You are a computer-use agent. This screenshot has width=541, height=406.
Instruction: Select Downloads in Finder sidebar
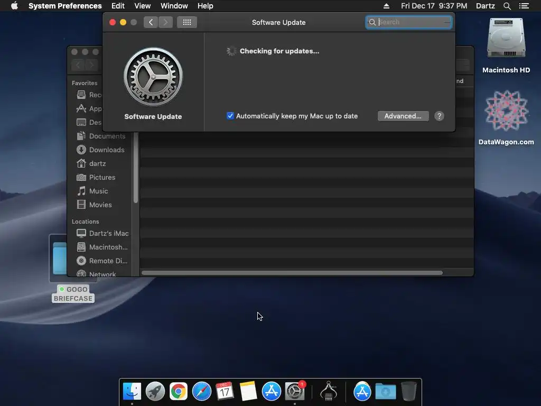click(101, 150)
